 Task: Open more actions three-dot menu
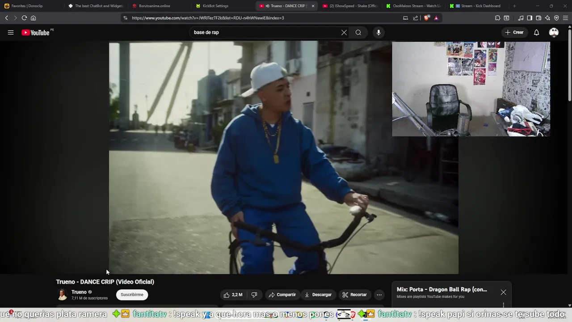pyautogui.click(x=379, y=295)
